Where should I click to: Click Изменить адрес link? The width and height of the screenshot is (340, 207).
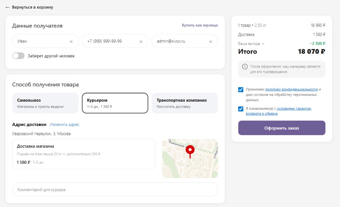point(64,125)
